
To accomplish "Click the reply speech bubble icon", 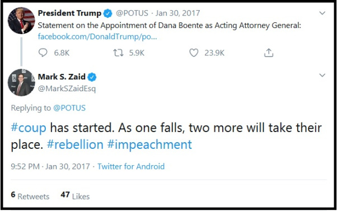I will coord(43,53).
